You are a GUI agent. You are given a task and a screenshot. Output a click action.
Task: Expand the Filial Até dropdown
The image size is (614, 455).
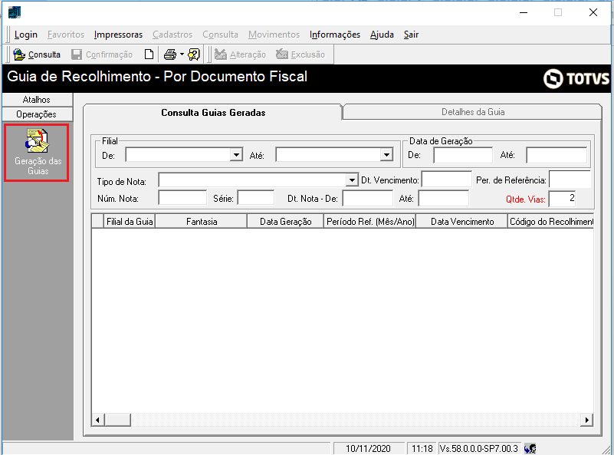pyautogui.click(x=386, y=155)
